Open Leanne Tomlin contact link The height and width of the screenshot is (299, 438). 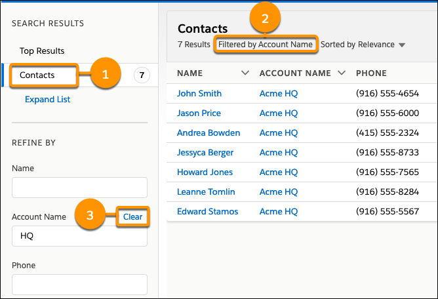[x=206, y=191]
